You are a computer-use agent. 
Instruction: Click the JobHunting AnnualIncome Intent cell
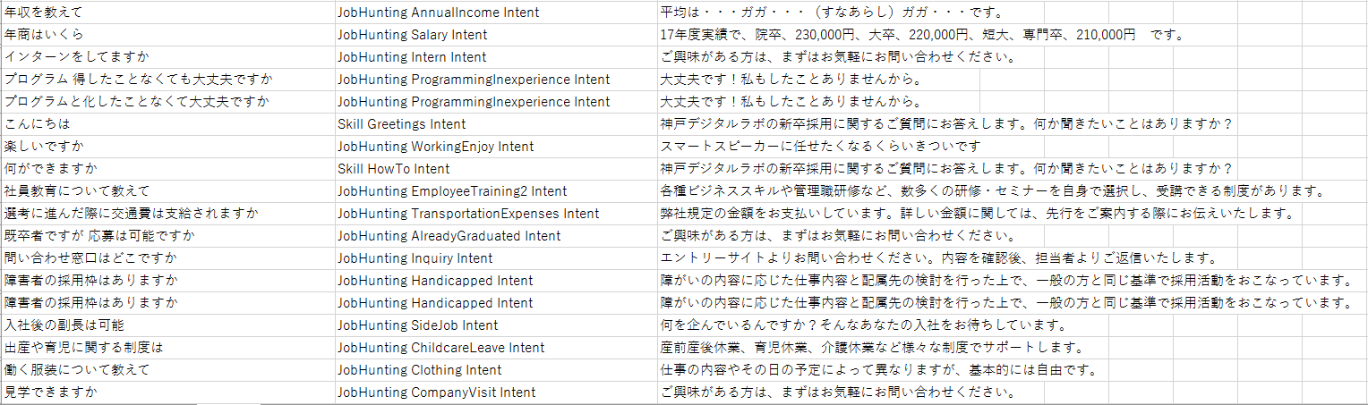[x=496, y=13]
